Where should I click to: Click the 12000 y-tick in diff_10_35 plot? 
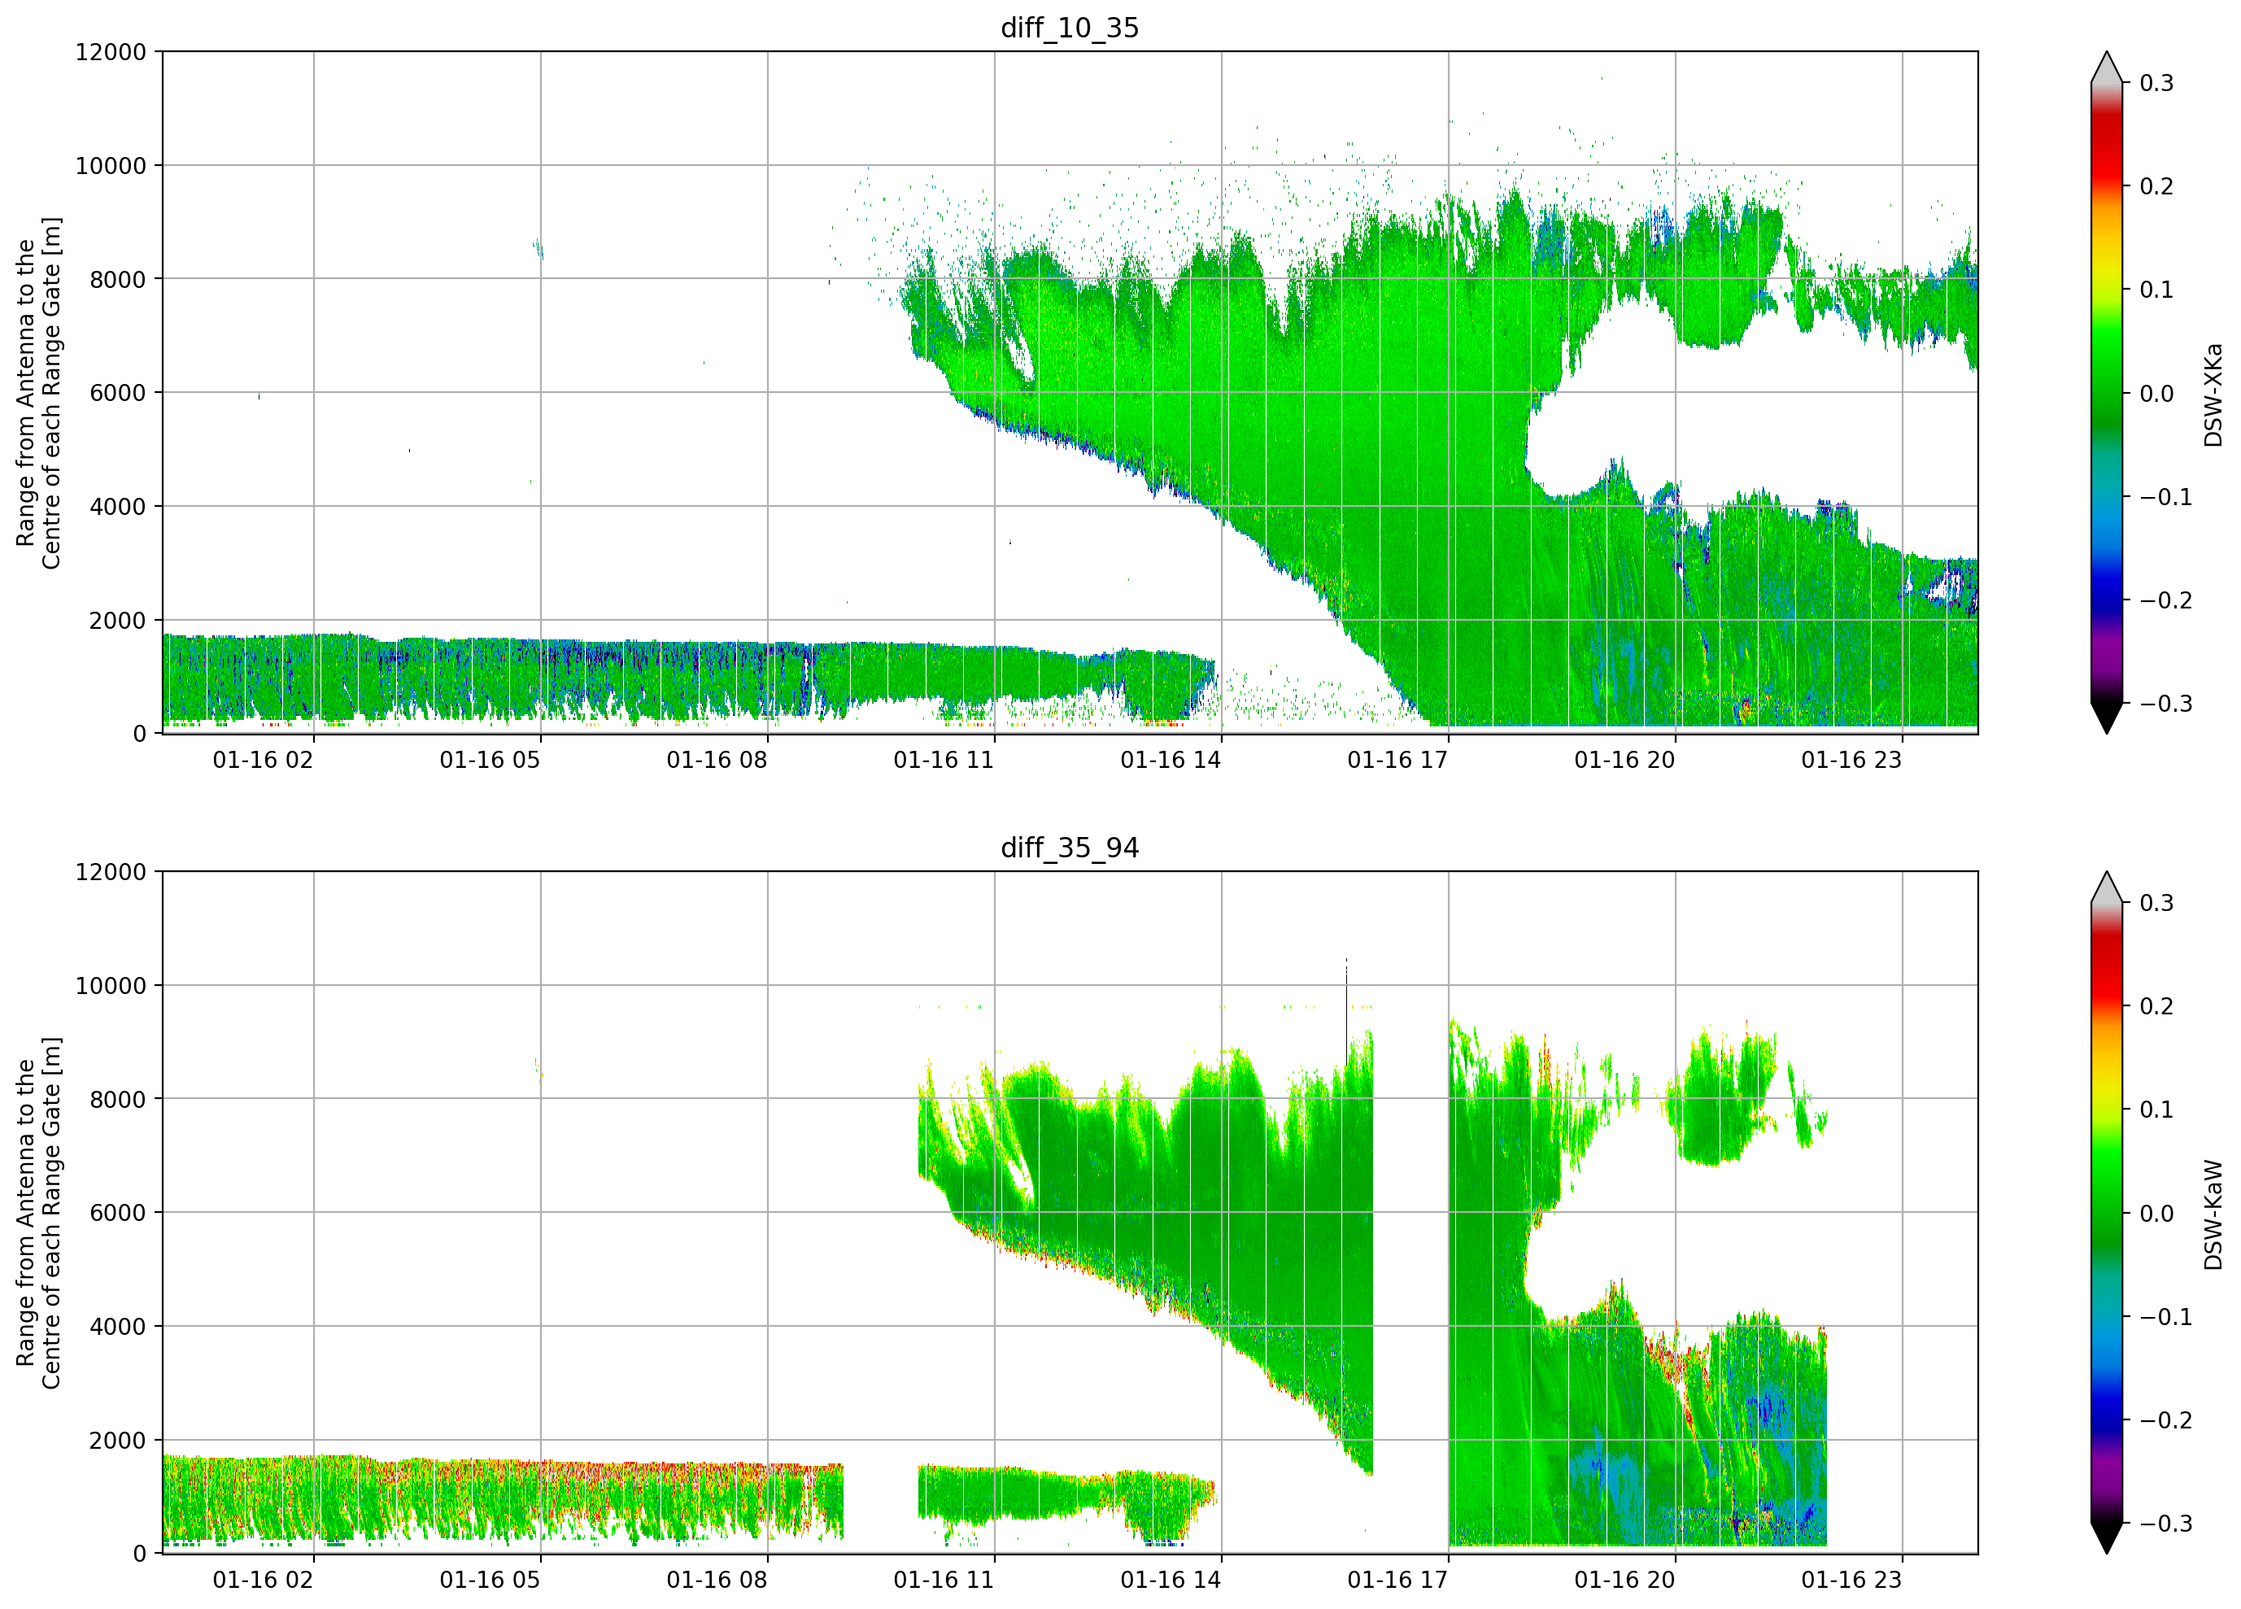[111, 52]
